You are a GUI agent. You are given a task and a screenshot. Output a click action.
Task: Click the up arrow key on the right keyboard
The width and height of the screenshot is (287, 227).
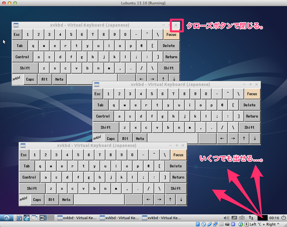coord(244,139)
